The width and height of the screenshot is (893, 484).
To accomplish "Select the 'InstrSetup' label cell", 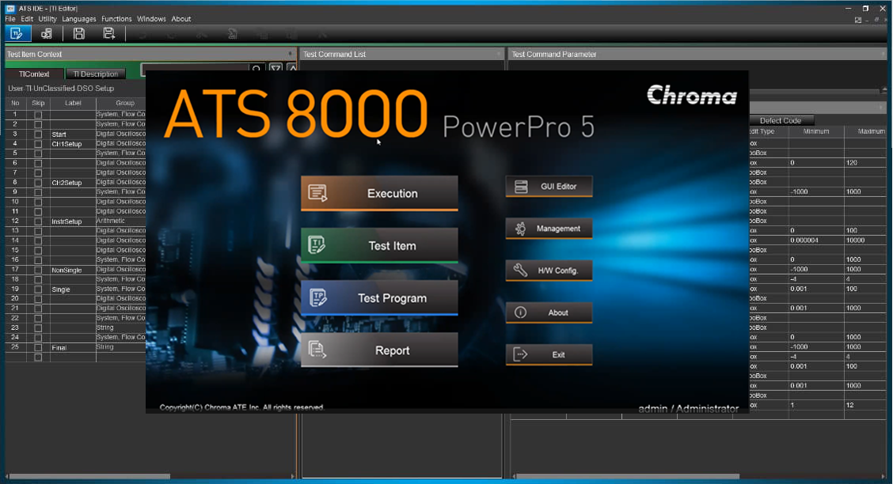I will (73, 221).
